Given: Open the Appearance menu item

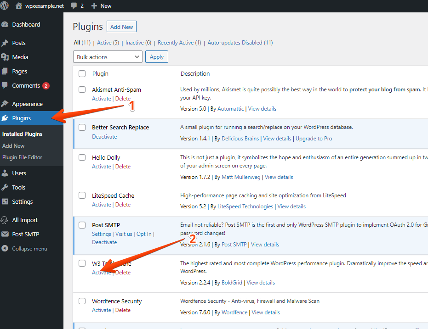Looking at the screenshot, I should [x=27, y=104].
